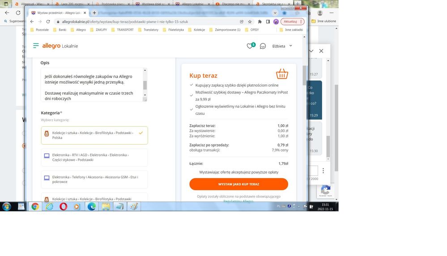This screenshot has height=256, width=447.
Task: Select category Akcesoria GSM Etui i pokrowce
Action: coord(94,180)
